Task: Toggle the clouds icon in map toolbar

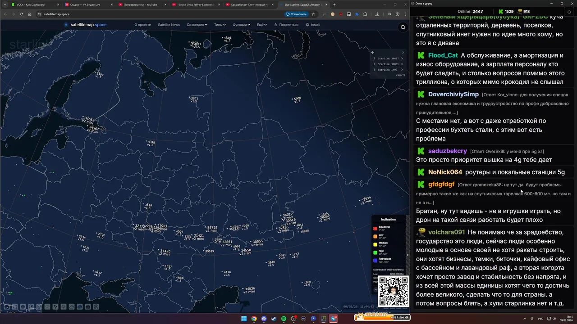Action: pyautogui.click(x=72, y=307)
